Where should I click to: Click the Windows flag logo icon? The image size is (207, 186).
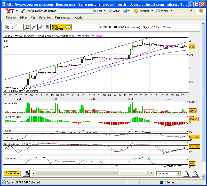(201, 11)
